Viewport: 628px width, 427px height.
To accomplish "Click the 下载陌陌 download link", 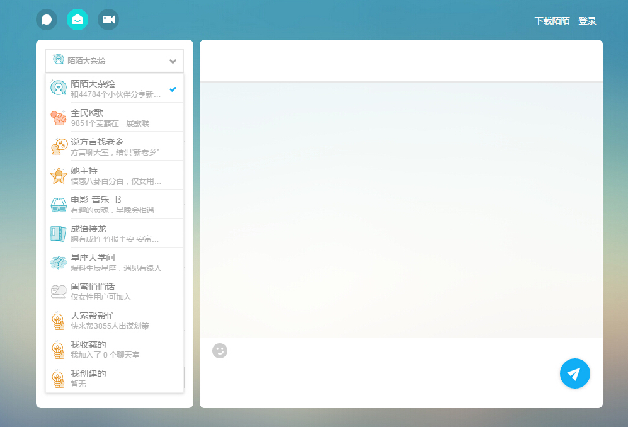I will click(x=552, y=20).
